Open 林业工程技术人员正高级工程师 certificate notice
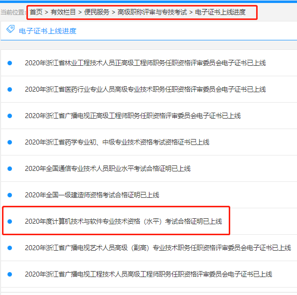297x295 pixels. click(146, 63)
